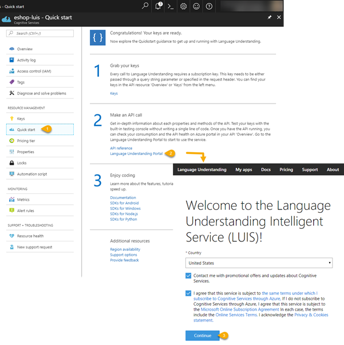Click the Properties sliders icon

pos(11,152)
